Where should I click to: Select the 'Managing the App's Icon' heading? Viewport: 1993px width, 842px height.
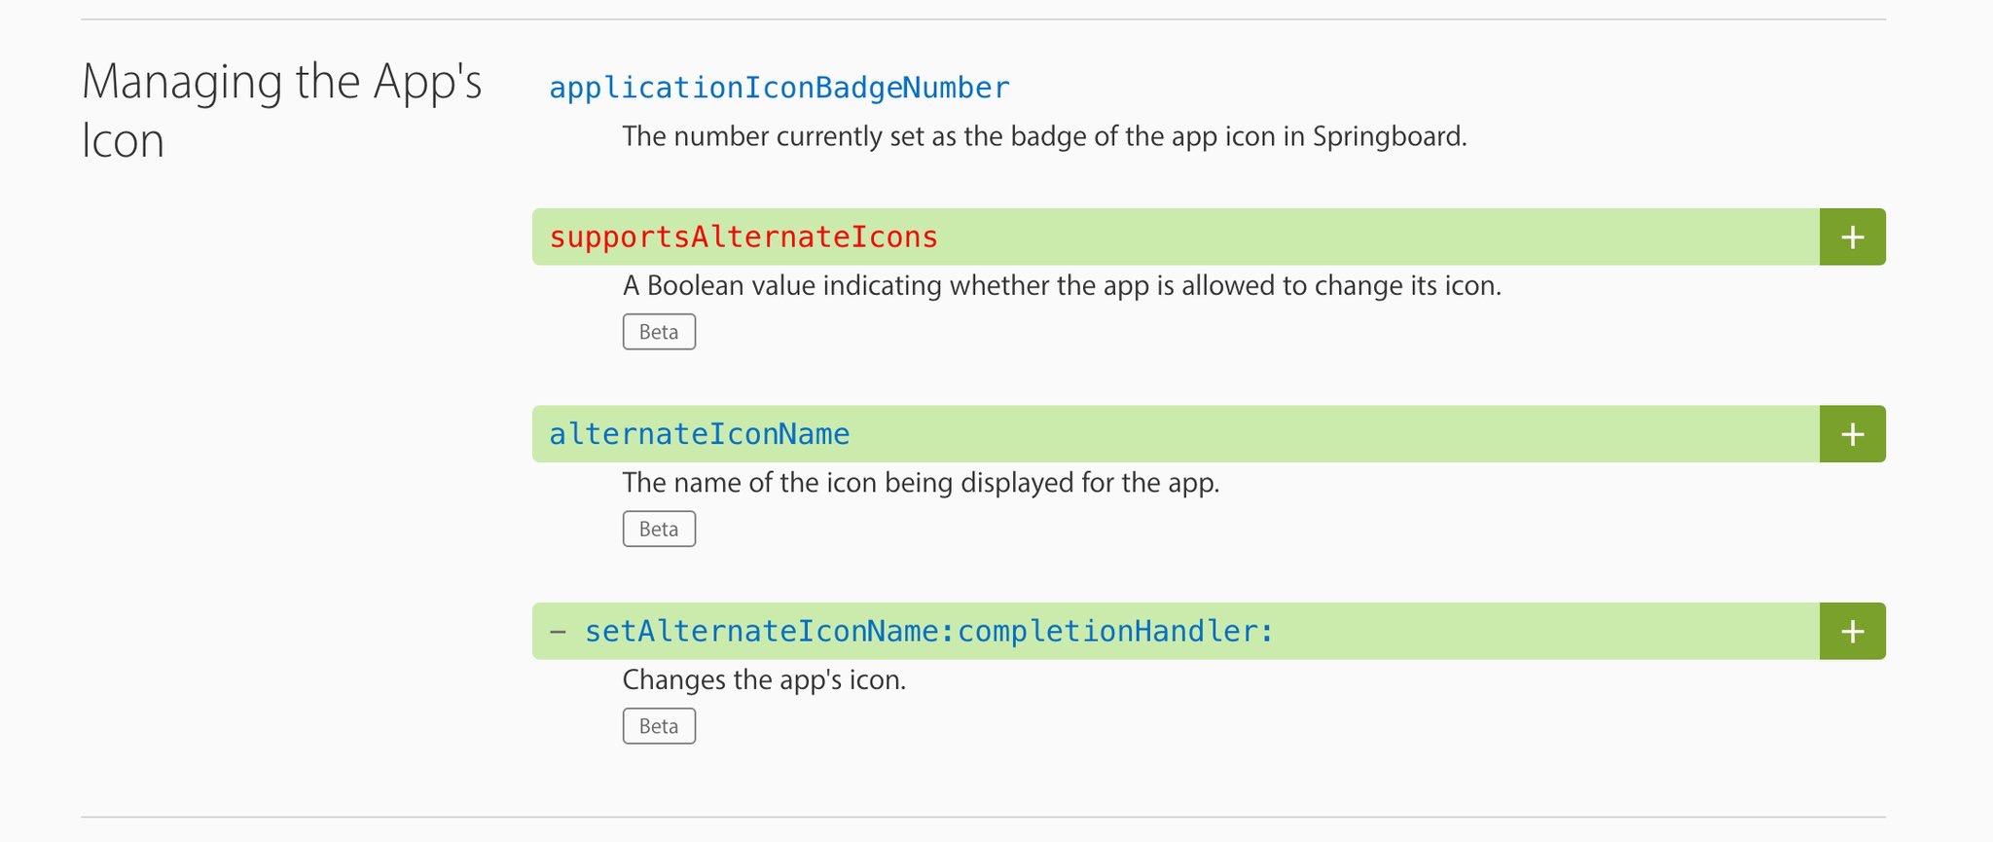[281, 110]
